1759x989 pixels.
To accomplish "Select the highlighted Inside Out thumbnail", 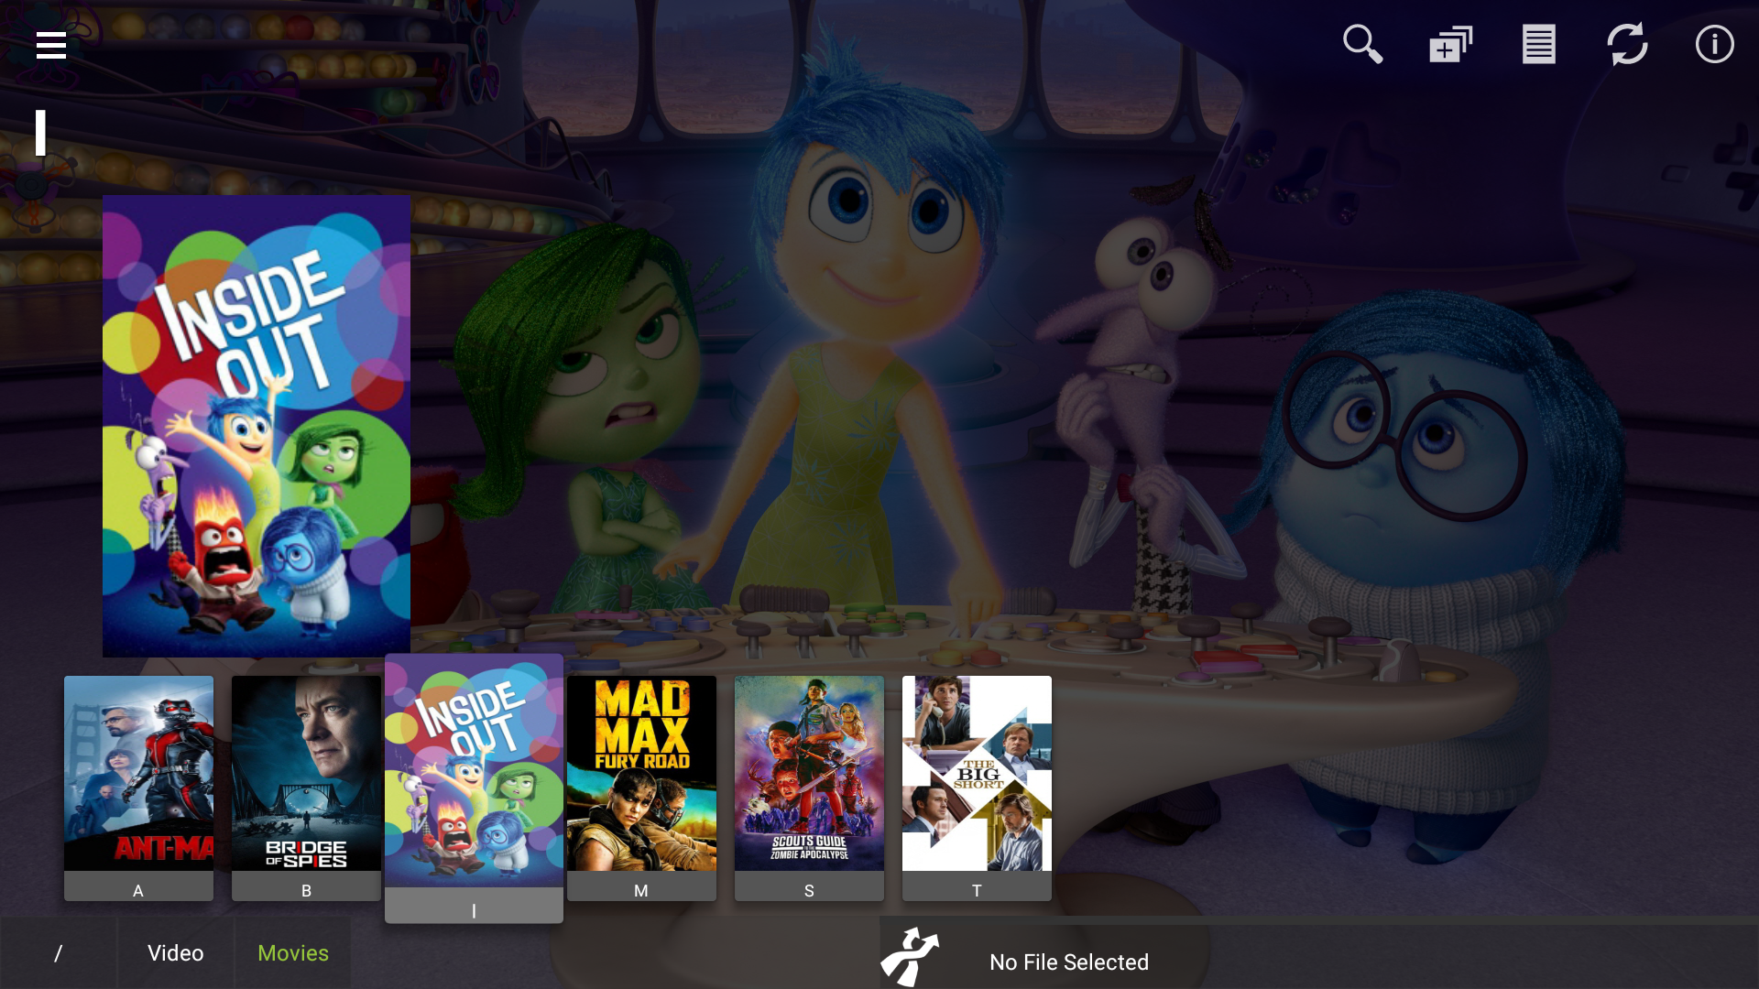I will [474, 771].
